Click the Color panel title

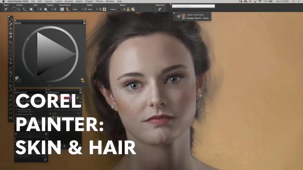pos(19,23)
